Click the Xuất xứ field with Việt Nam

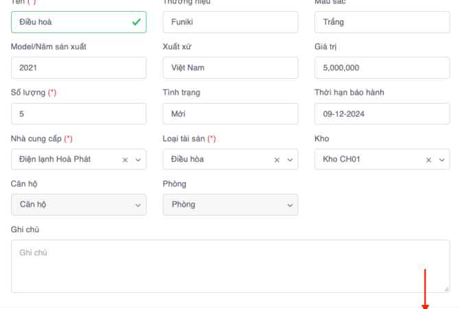(230, 68)
